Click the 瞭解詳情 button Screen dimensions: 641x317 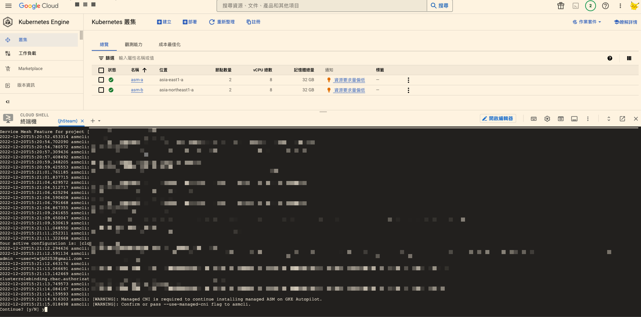click(625, 22)
